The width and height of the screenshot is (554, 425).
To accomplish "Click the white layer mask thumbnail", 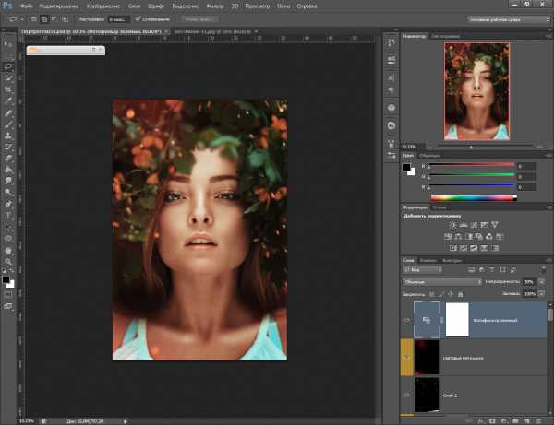I will 458,319.
